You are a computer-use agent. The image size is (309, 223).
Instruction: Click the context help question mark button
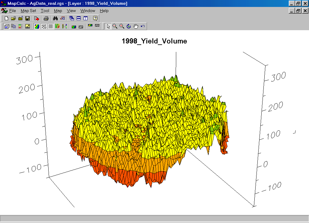pos(95,18)
